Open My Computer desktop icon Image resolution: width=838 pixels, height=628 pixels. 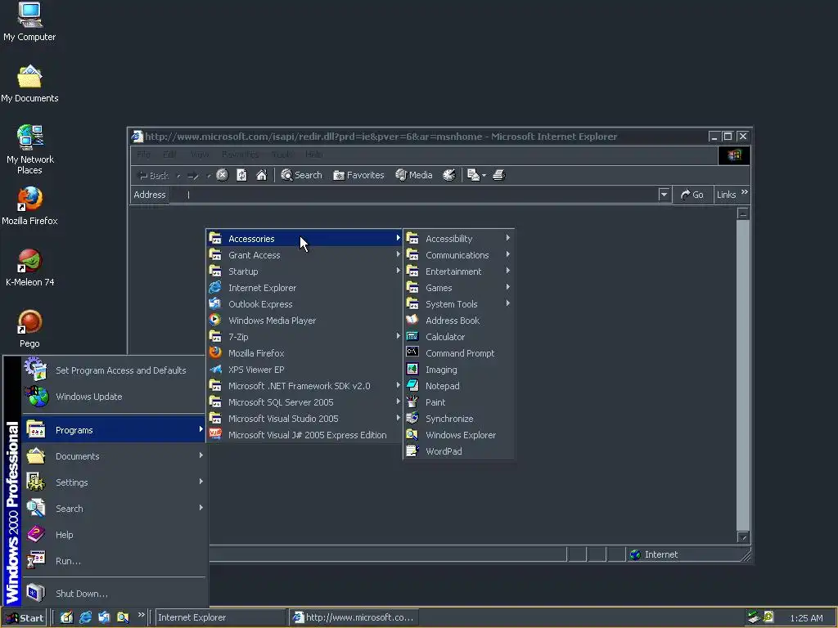pyautogui.click(x=29, y=21)
